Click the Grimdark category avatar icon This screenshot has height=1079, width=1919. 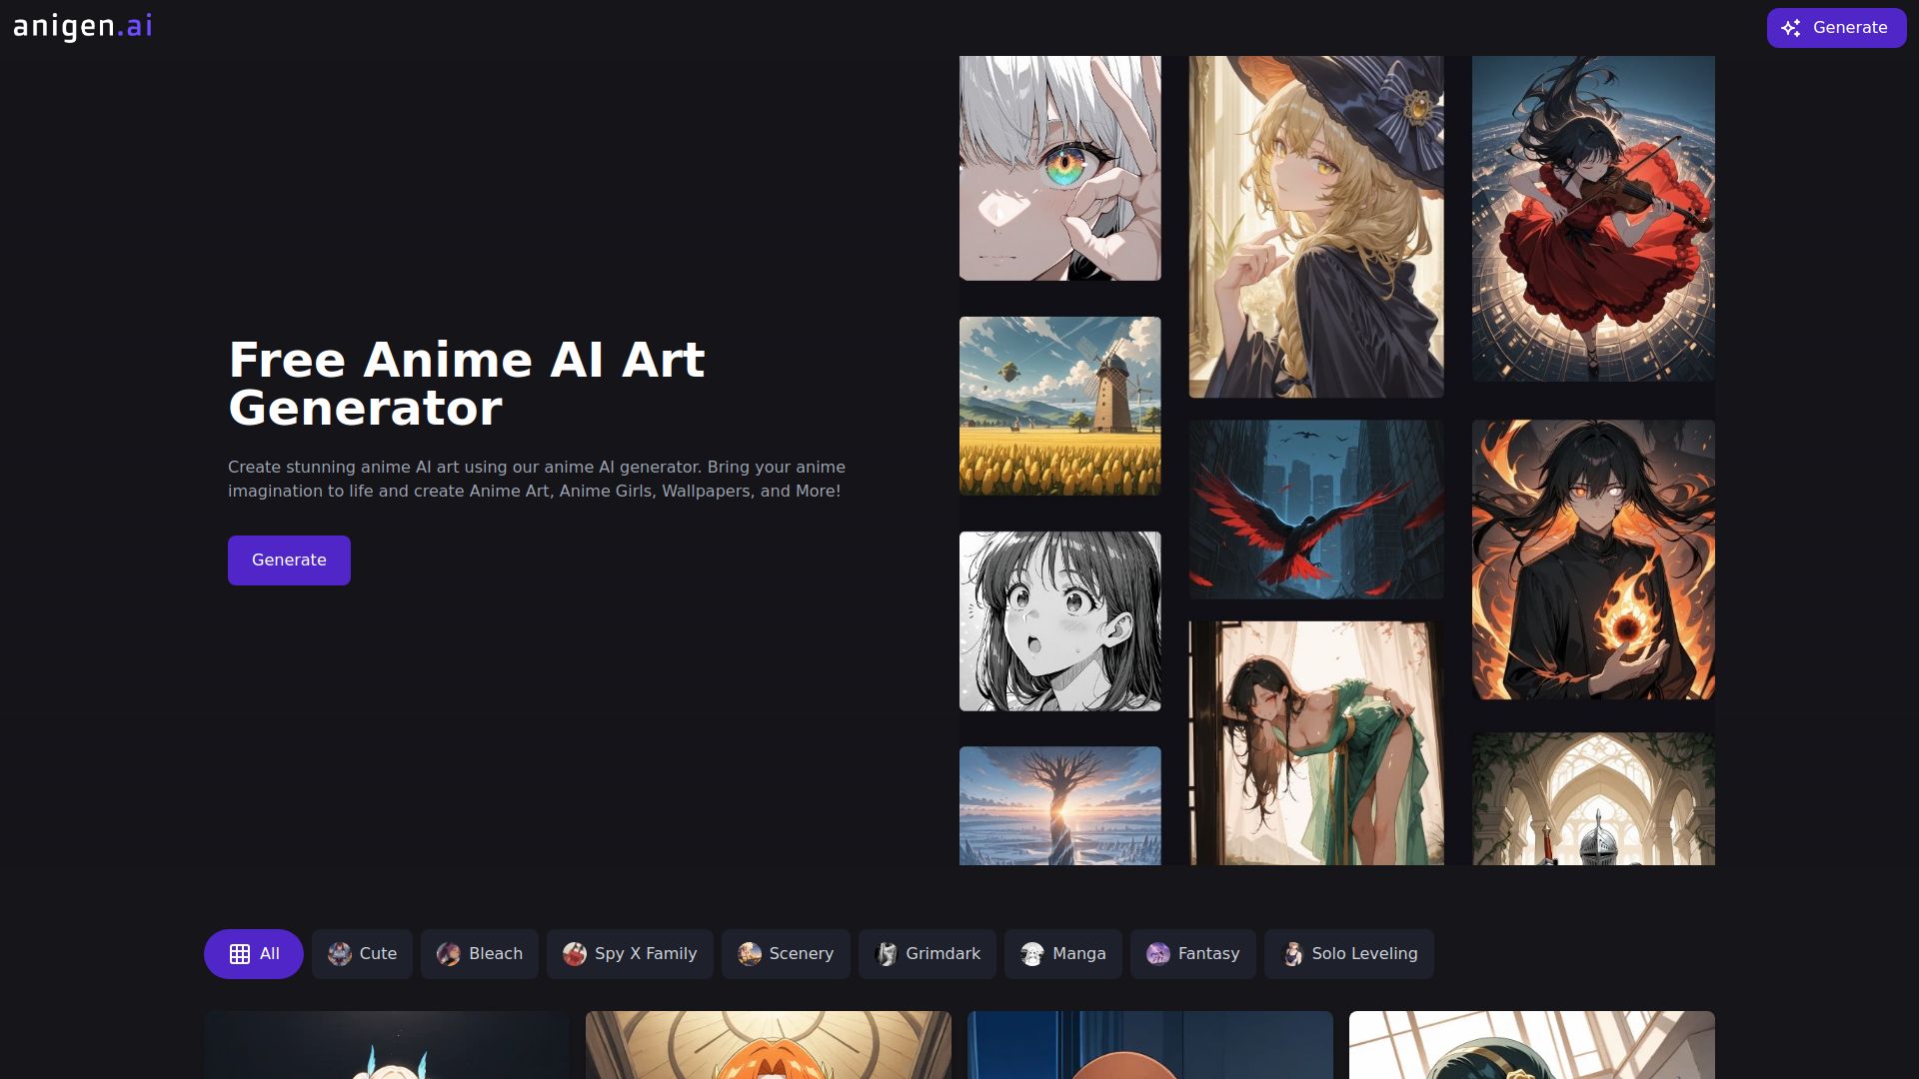(887, 954)
